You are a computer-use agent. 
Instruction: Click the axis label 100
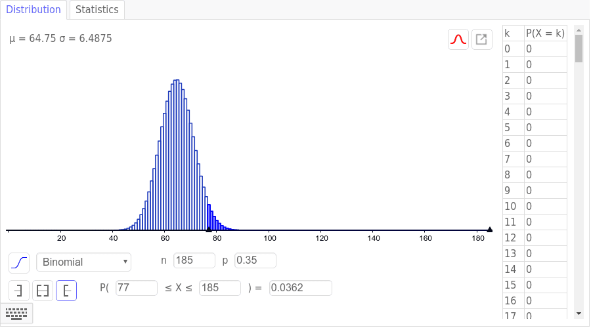pyautogui.click(x=270, y=238)
